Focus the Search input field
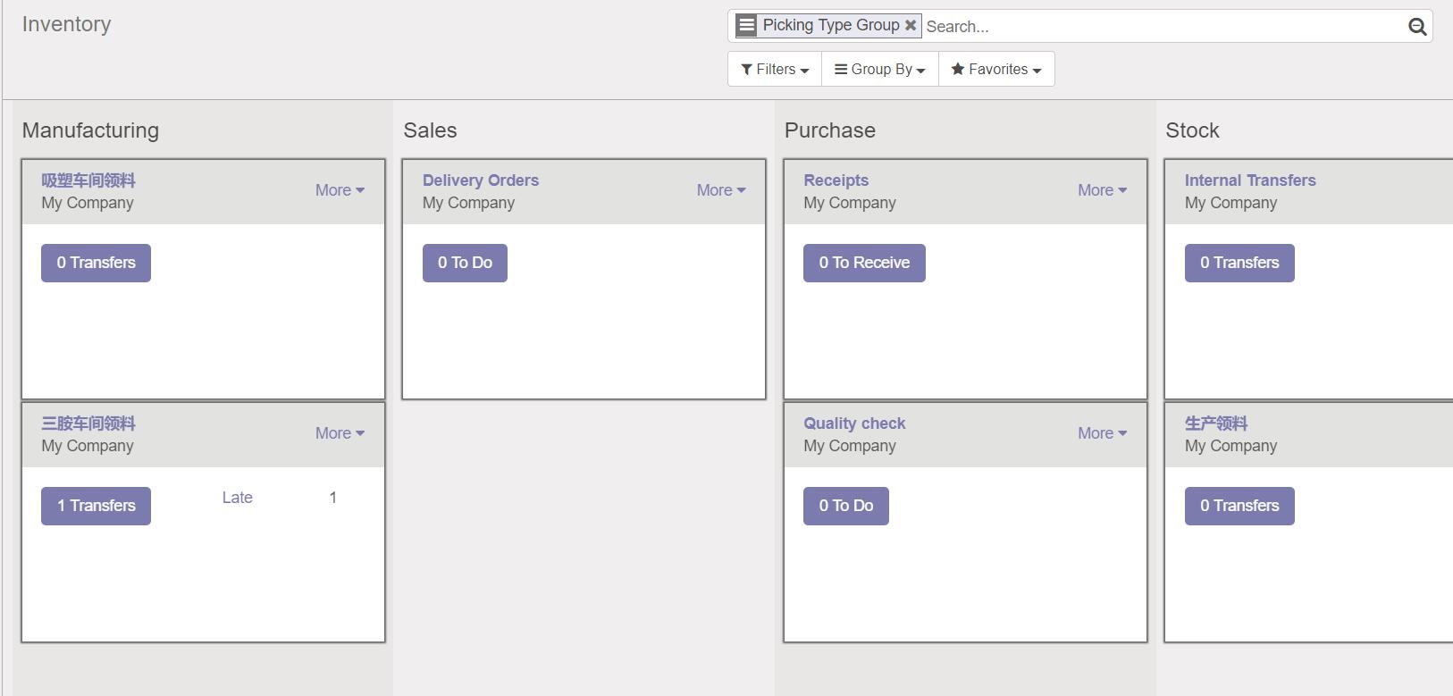This screenshot has width=1453, height=696. coord(1163,26)
